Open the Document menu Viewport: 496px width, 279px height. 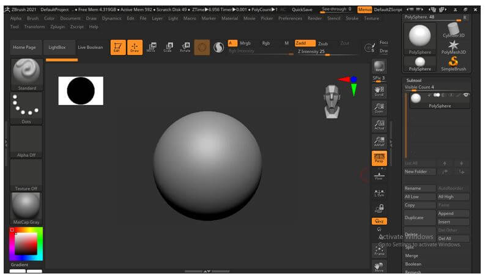70,18
